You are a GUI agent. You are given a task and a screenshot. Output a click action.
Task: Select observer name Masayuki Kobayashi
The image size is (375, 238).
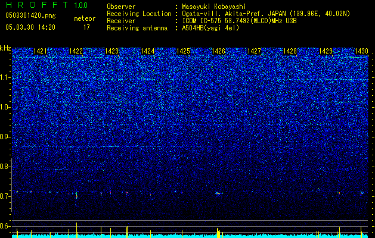(x=214, y=7)
